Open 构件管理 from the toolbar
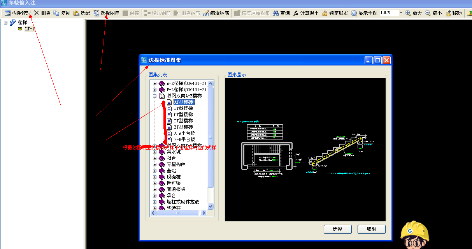Image resolution: width=472 pixels, height=249 pixels. 18,13
